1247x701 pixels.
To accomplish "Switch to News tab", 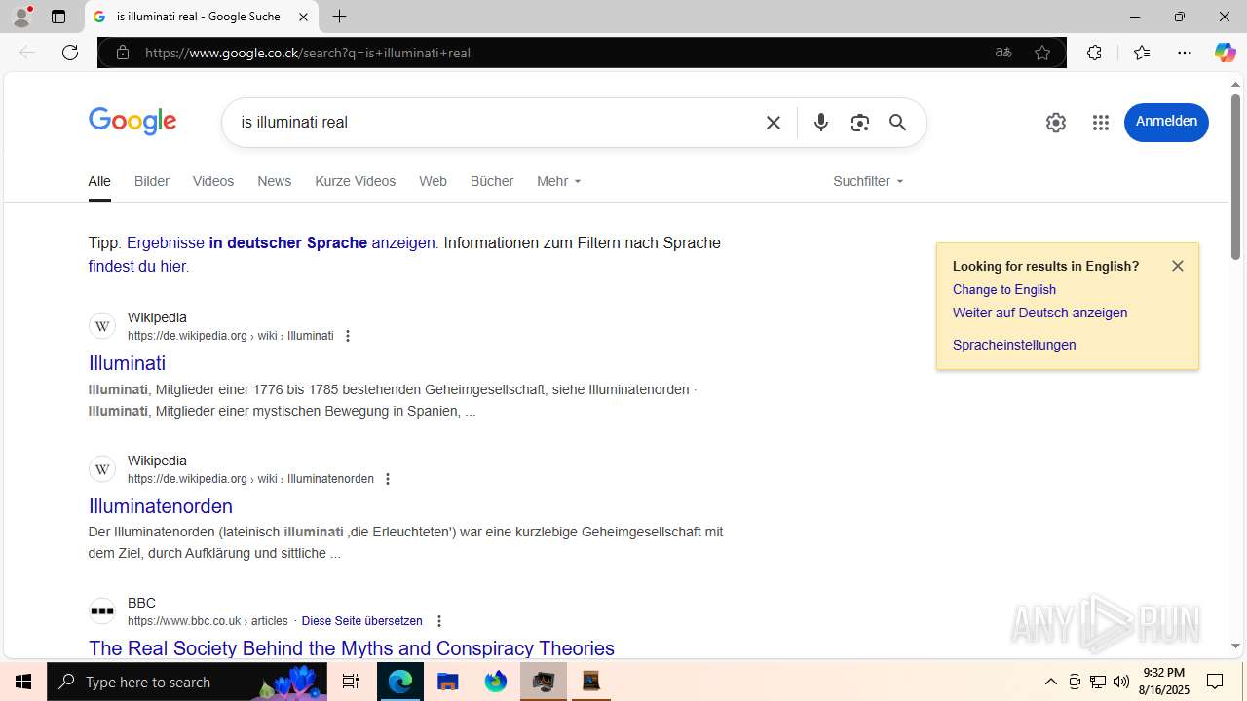I will tap(275, 181).
